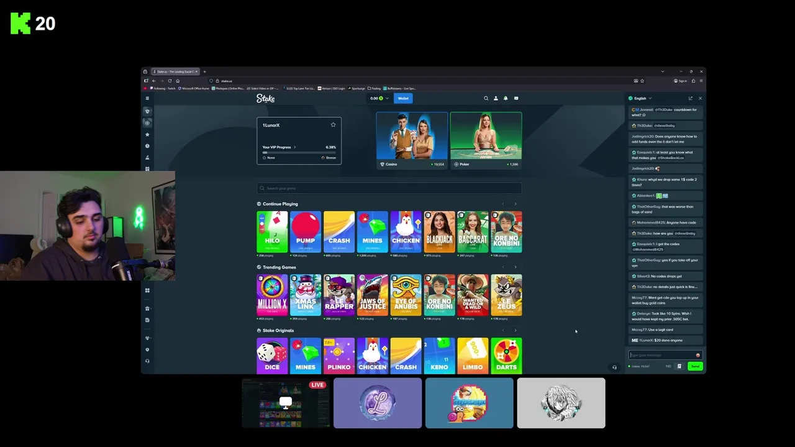Open the chat rules icon beside Send

679,366
